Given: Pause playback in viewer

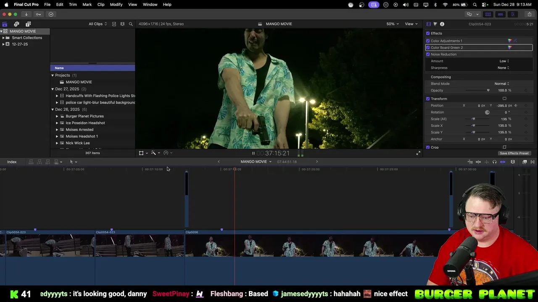Looking at the screenshot, I should [x=253, y=153].
